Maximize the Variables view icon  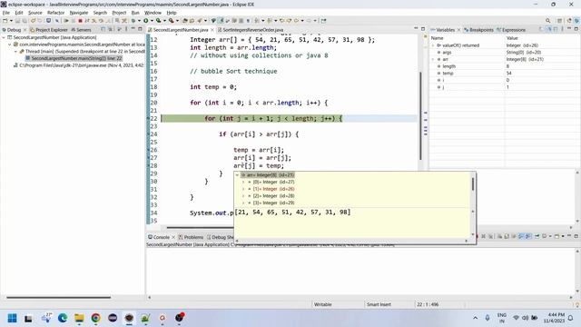576,29
